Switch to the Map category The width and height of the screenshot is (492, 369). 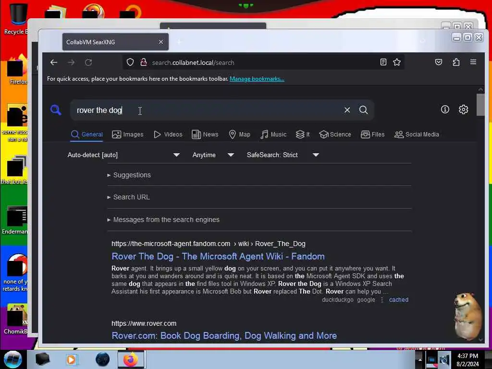[x=239, y=135]
